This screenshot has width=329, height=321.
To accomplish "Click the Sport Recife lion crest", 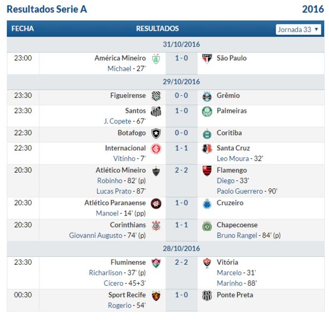I will click(156, 295).
